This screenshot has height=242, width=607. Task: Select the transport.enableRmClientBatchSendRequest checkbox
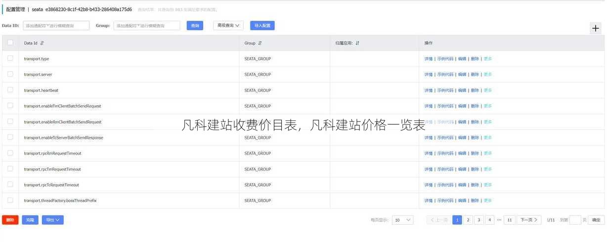(10, 121)
